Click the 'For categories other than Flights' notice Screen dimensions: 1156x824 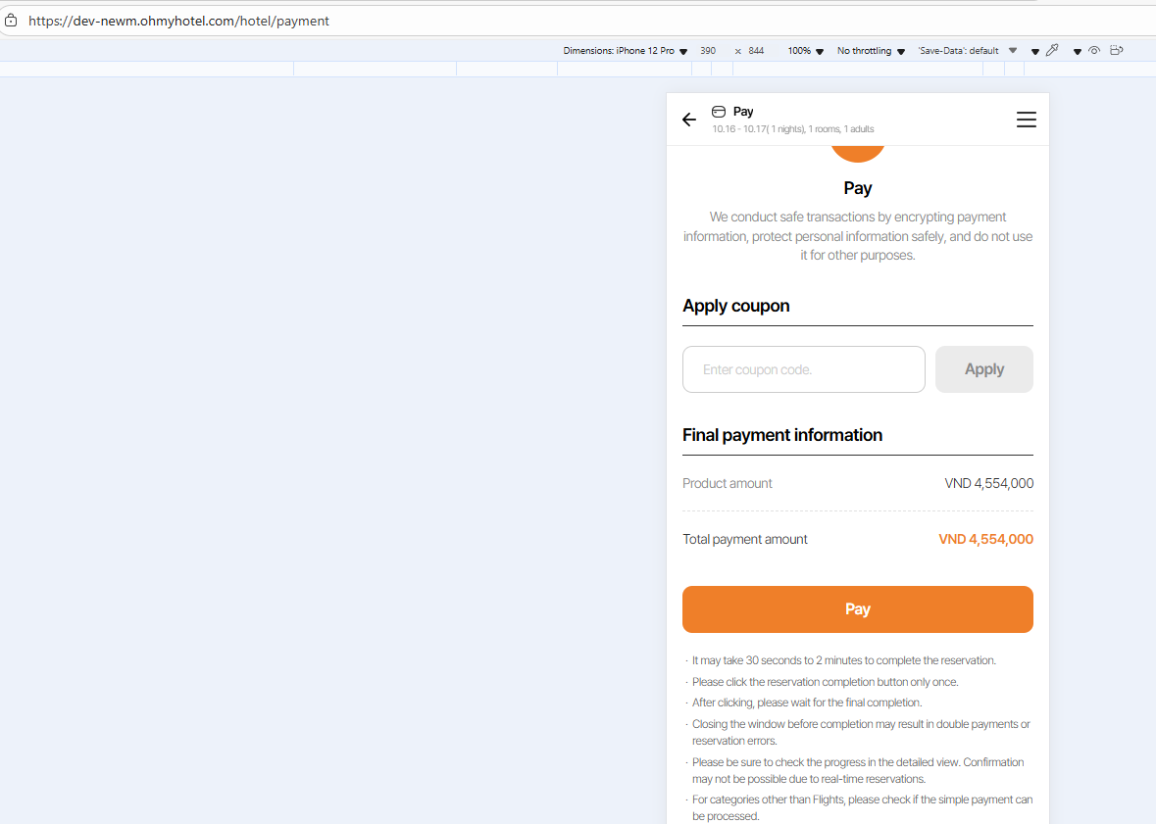pyautogui.click(x=862, y=807)
